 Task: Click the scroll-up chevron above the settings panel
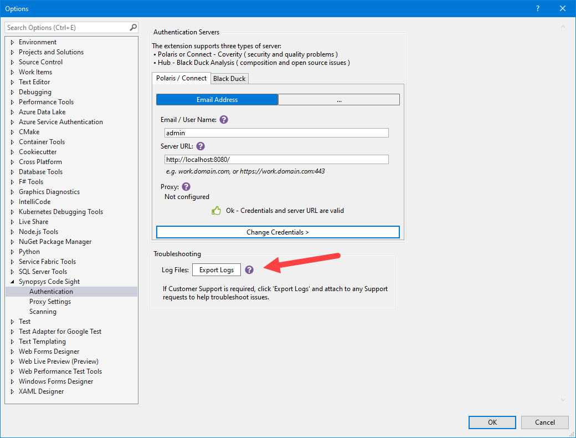(x=563, y=26)
